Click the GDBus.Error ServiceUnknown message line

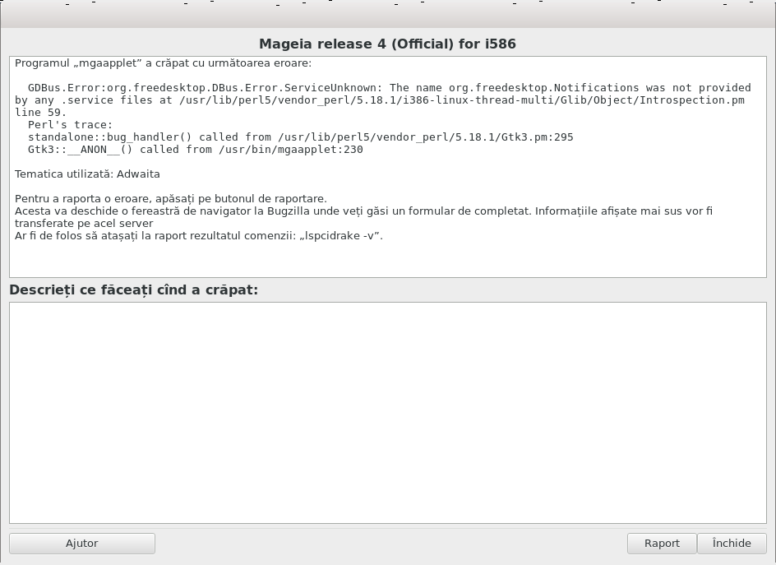point(390,88)
